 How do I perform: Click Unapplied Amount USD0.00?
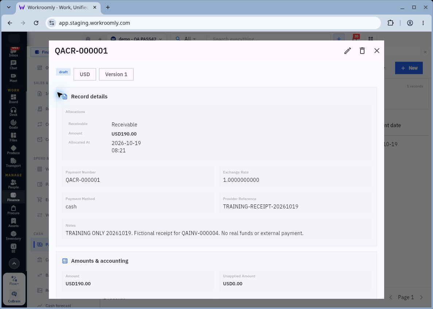click(x=233, y=283)
